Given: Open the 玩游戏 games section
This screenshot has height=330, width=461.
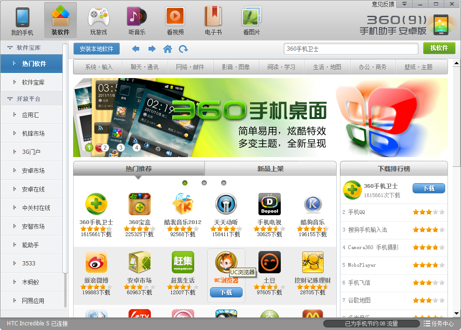Looking at the screenshot, I should coord(98,21).
